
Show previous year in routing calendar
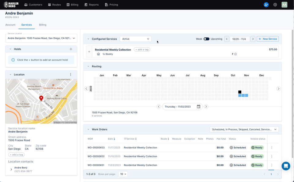click(86, 89)
